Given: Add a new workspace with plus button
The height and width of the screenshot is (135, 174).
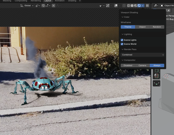Looking at the screenshot, I should 80,1.
